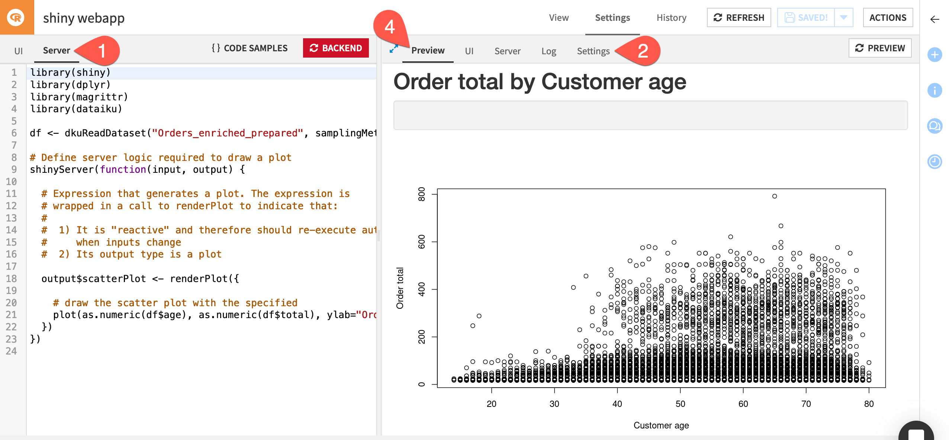
Task: Open the SAVED dropdown arrow
Action: point(843,17)
